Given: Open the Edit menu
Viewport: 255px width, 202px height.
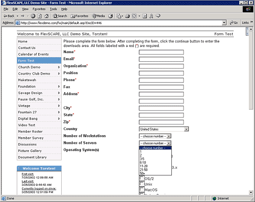Looking at the screenshot, I should 15,9.
